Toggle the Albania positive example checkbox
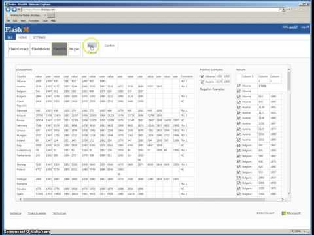This screenshot has width=314, height=235. (202, 76)
